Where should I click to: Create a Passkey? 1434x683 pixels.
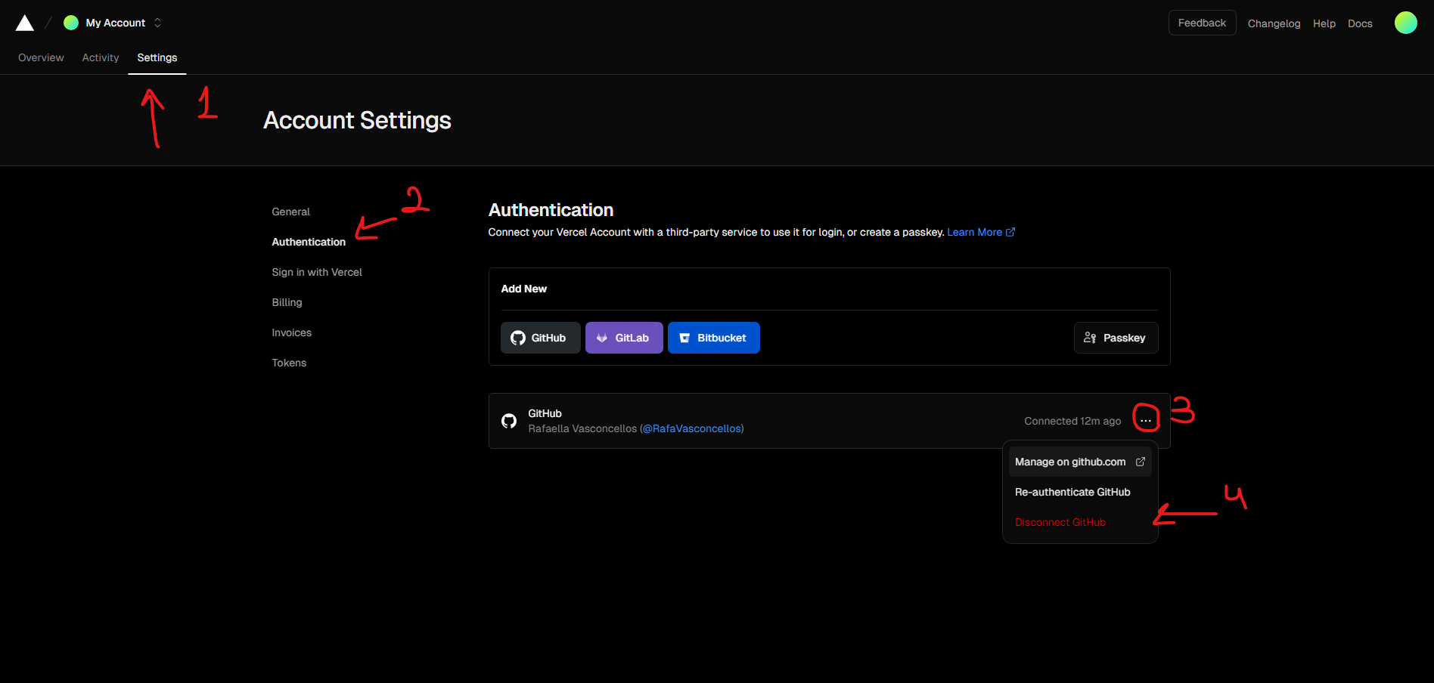tap(1116, 338)
